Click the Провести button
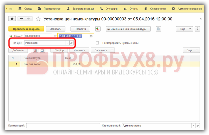209x135 pixels. point(80,29)
